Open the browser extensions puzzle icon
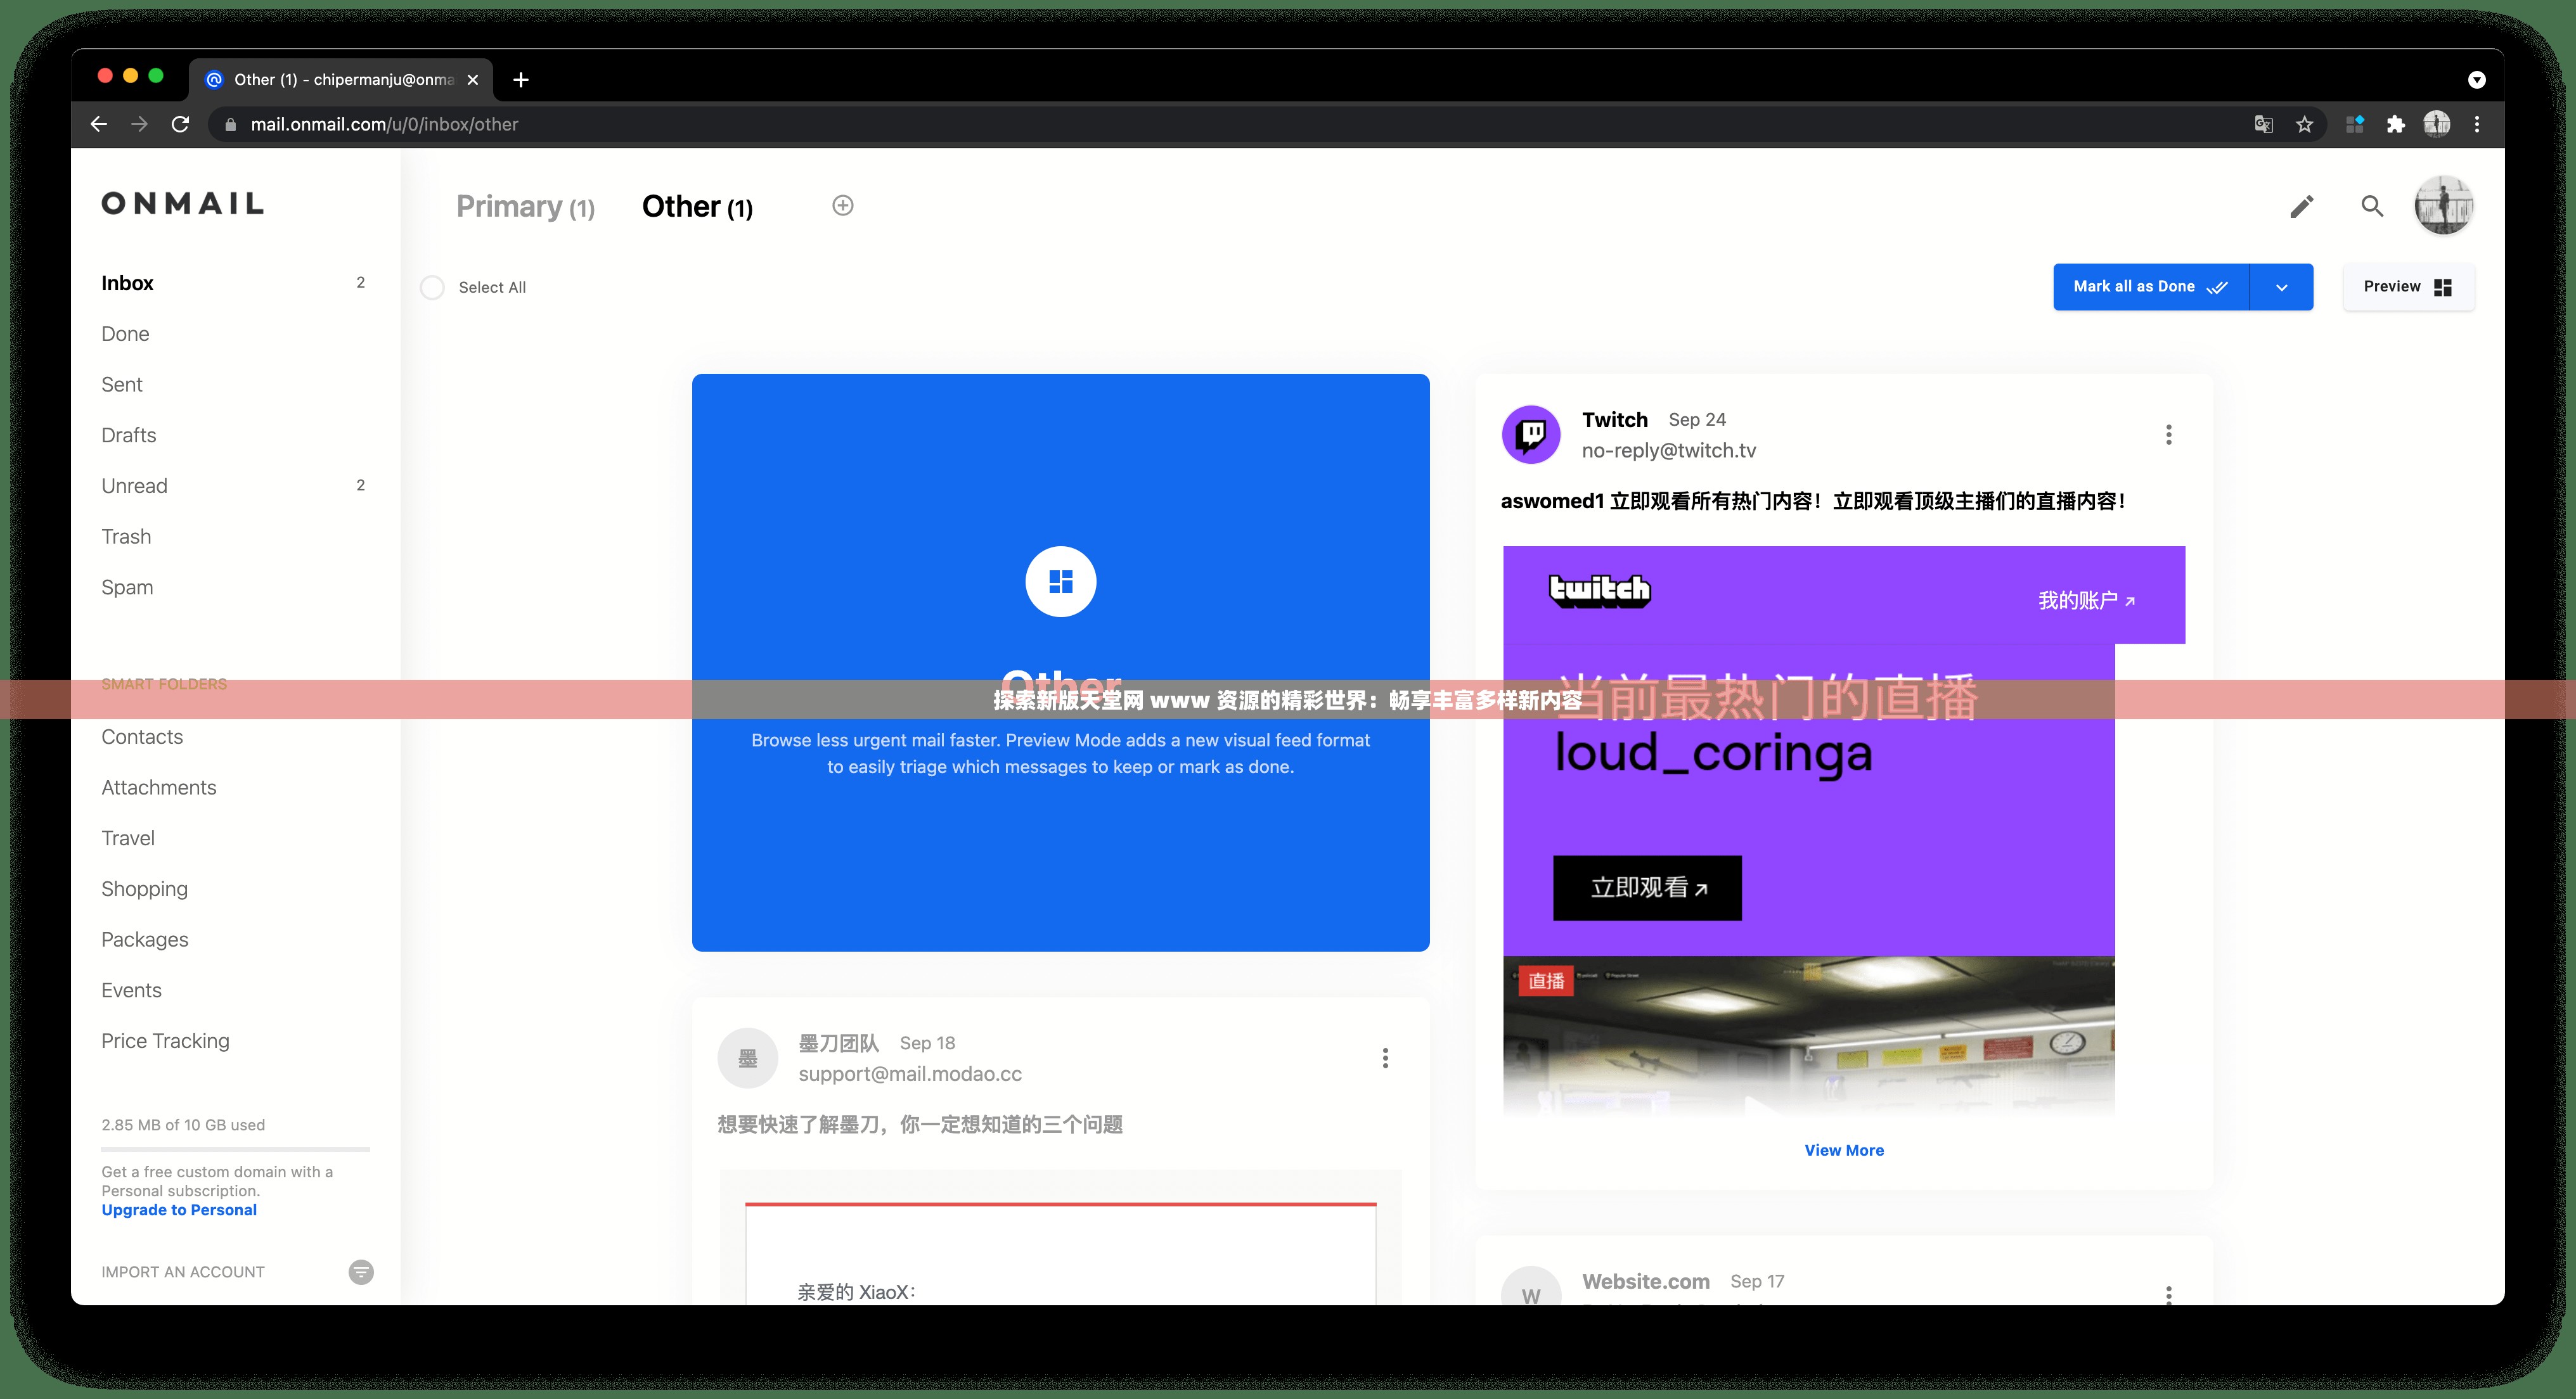 pyautogui.click(x=2396, y=125)
